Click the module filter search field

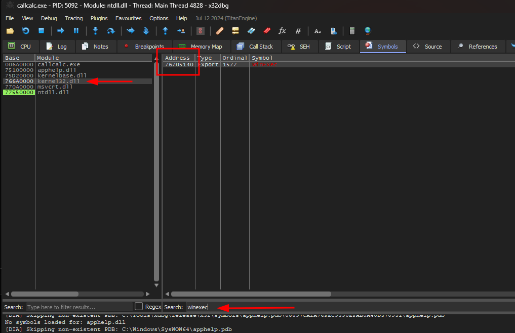tap(78, 307)
